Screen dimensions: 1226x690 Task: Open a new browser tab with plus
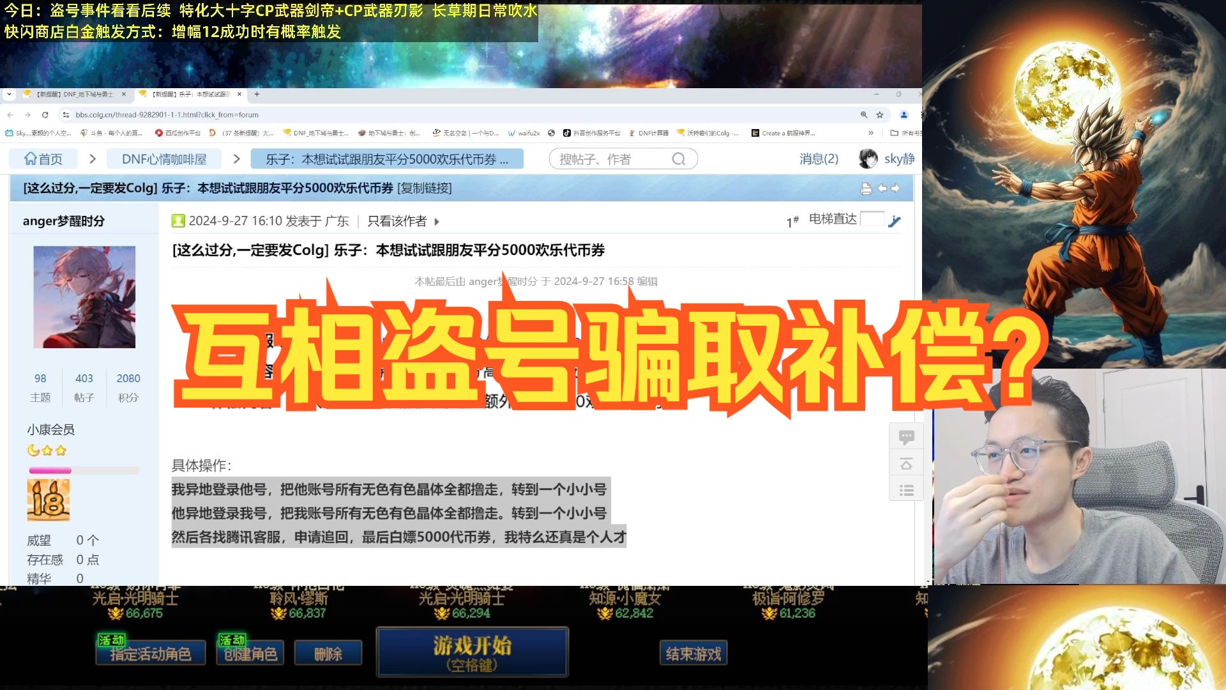(257, 94)
